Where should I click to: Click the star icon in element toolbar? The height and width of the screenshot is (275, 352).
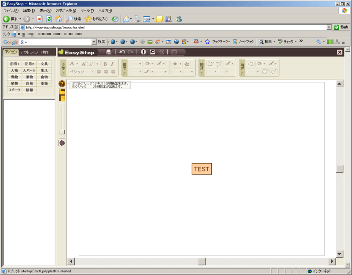pos(175,64)
